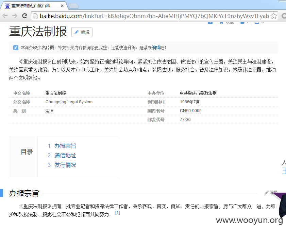
Task: Click the 目录 heading
Action: (x=27, y=152)
